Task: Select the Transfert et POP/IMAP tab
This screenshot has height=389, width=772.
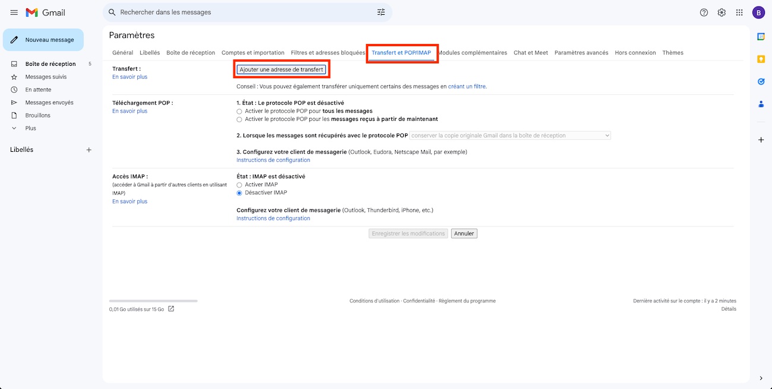Action: (401, 53)
